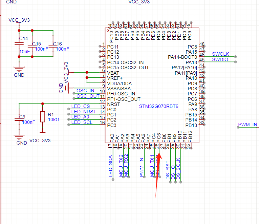259x224 pixels.
Task: Select the horizontal PWM_IN label at right edge
Action: coord(247,125)
